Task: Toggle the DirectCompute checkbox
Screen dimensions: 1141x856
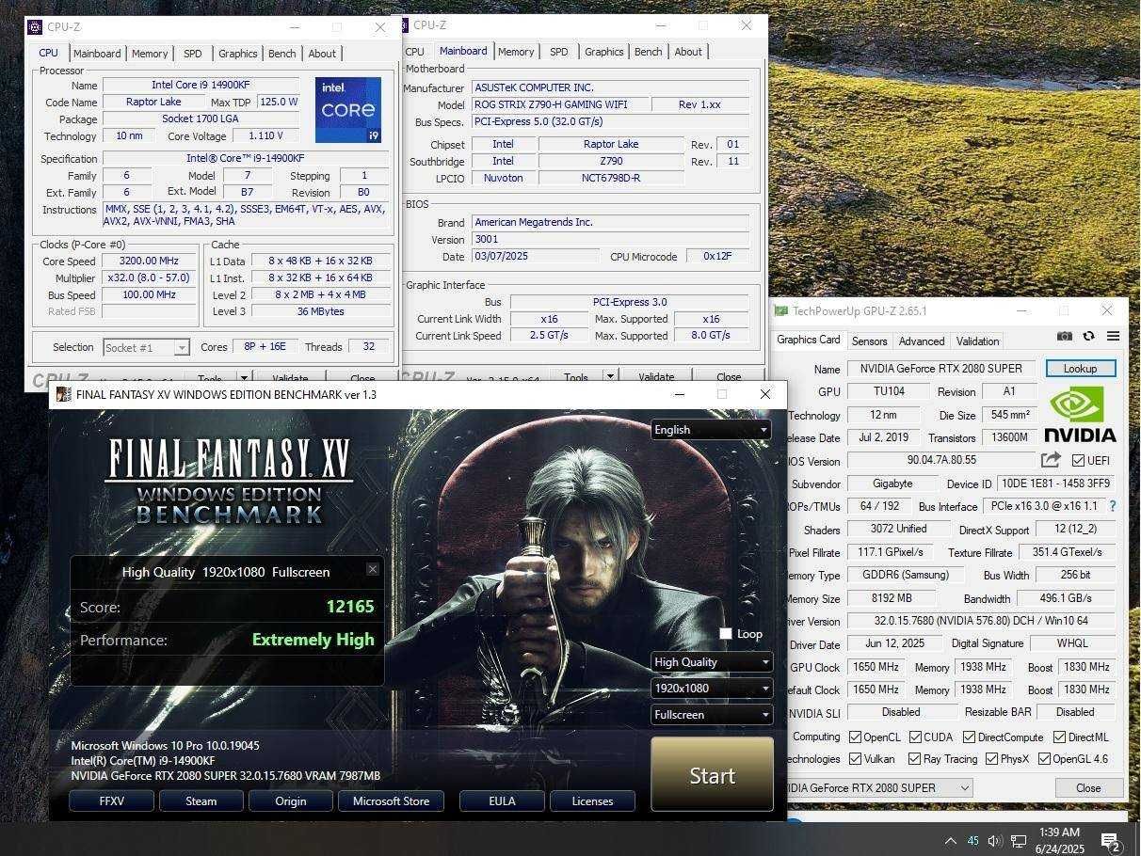Action: coord(969,737)
